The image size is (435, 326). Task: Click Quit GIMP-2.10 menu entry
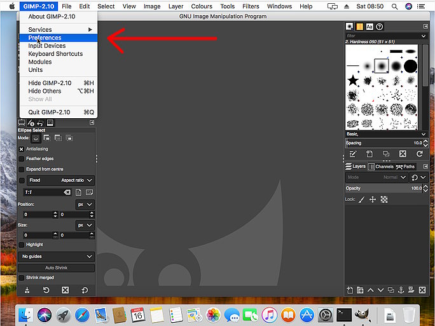click(x=59, y=112)
